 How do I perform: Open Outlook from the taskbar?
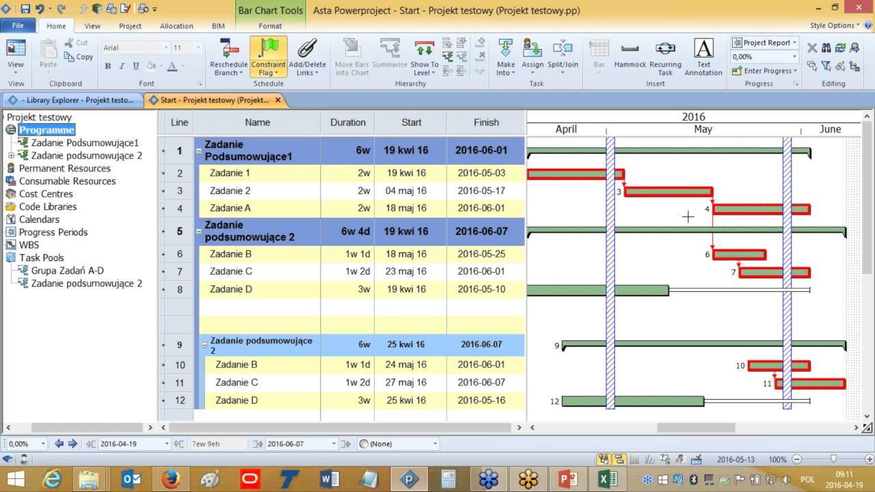point(131,478)
